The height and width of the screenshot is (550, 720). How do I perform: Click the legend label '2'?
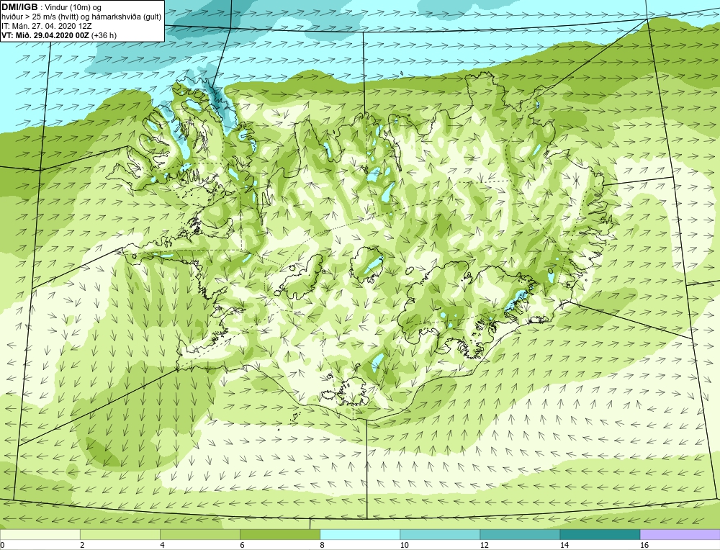pos(82,545)
